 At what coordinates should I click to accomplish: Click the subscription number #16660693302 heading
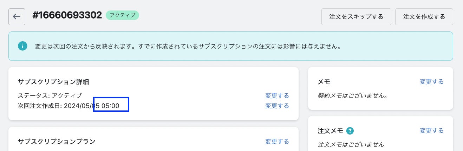tap(67, 15)
